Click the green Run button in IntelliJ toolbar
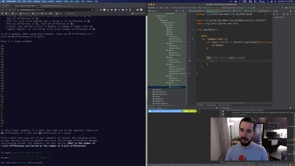 point(248,8)
